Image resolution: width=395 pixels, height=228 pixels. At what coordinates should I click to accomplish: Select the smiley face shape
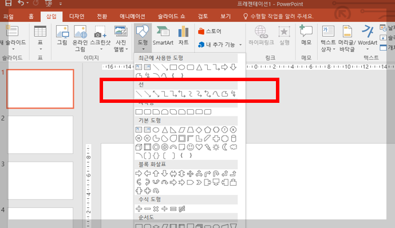pos(191,147)
